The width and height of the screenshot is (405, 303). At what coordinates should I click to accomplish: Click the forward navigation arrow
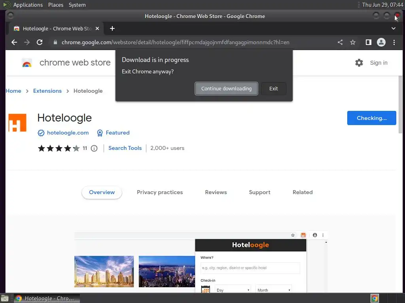27,42
